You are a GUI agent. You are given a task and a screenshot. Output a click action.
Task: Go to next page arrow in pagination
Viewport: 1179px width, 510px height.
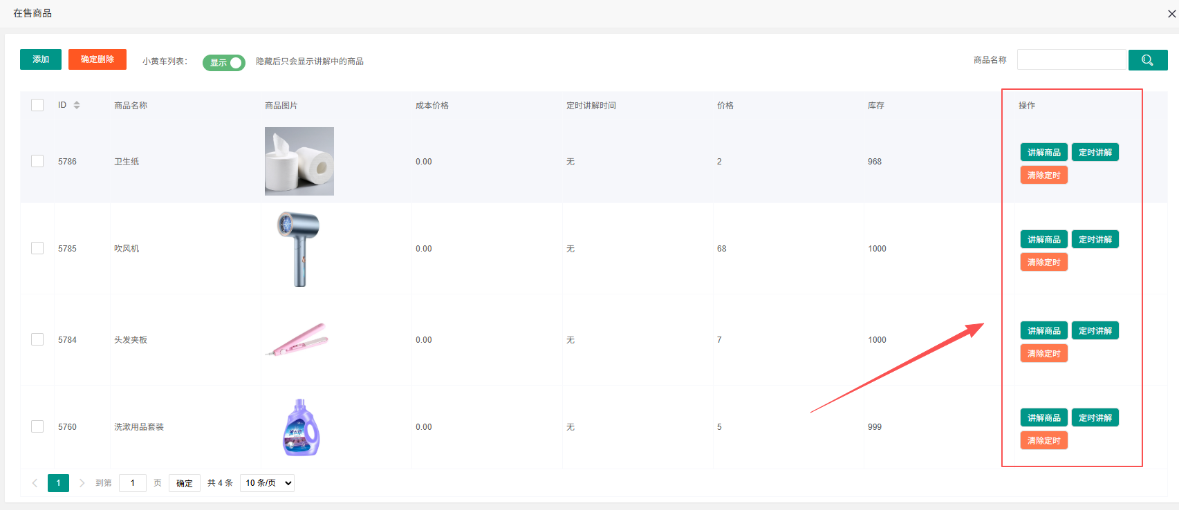tap(82, 483)
